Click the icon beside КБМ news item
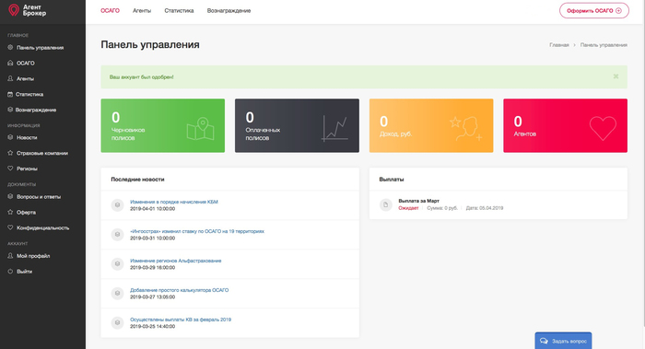645x349 pixels. tap(117, 204)
